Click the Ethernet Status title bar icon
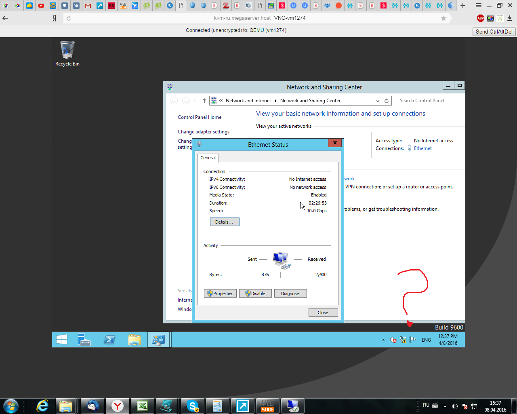The height and width of the screenshot is (414, 517). click(199, 144)
